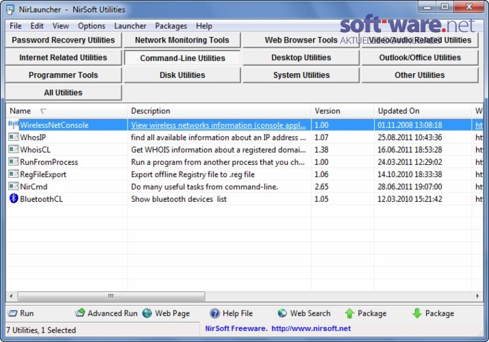This screenshot has width=489, height=342.
Task: Sort by the Version column header
Action: coord(342,111)
